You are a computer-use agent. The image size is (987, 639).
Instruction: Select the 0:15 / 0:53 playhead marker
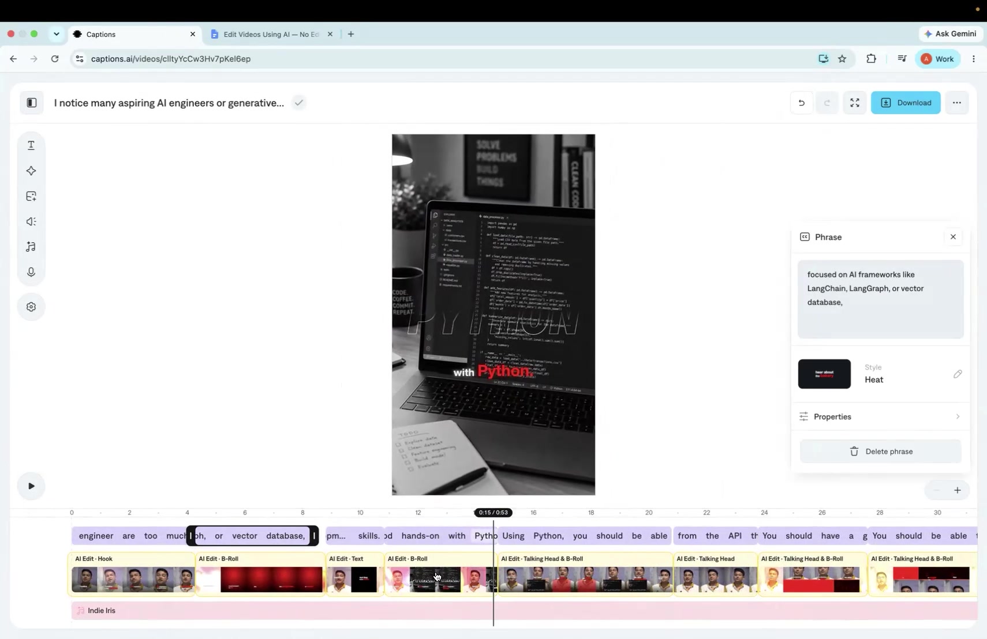[x=493, y=512]
